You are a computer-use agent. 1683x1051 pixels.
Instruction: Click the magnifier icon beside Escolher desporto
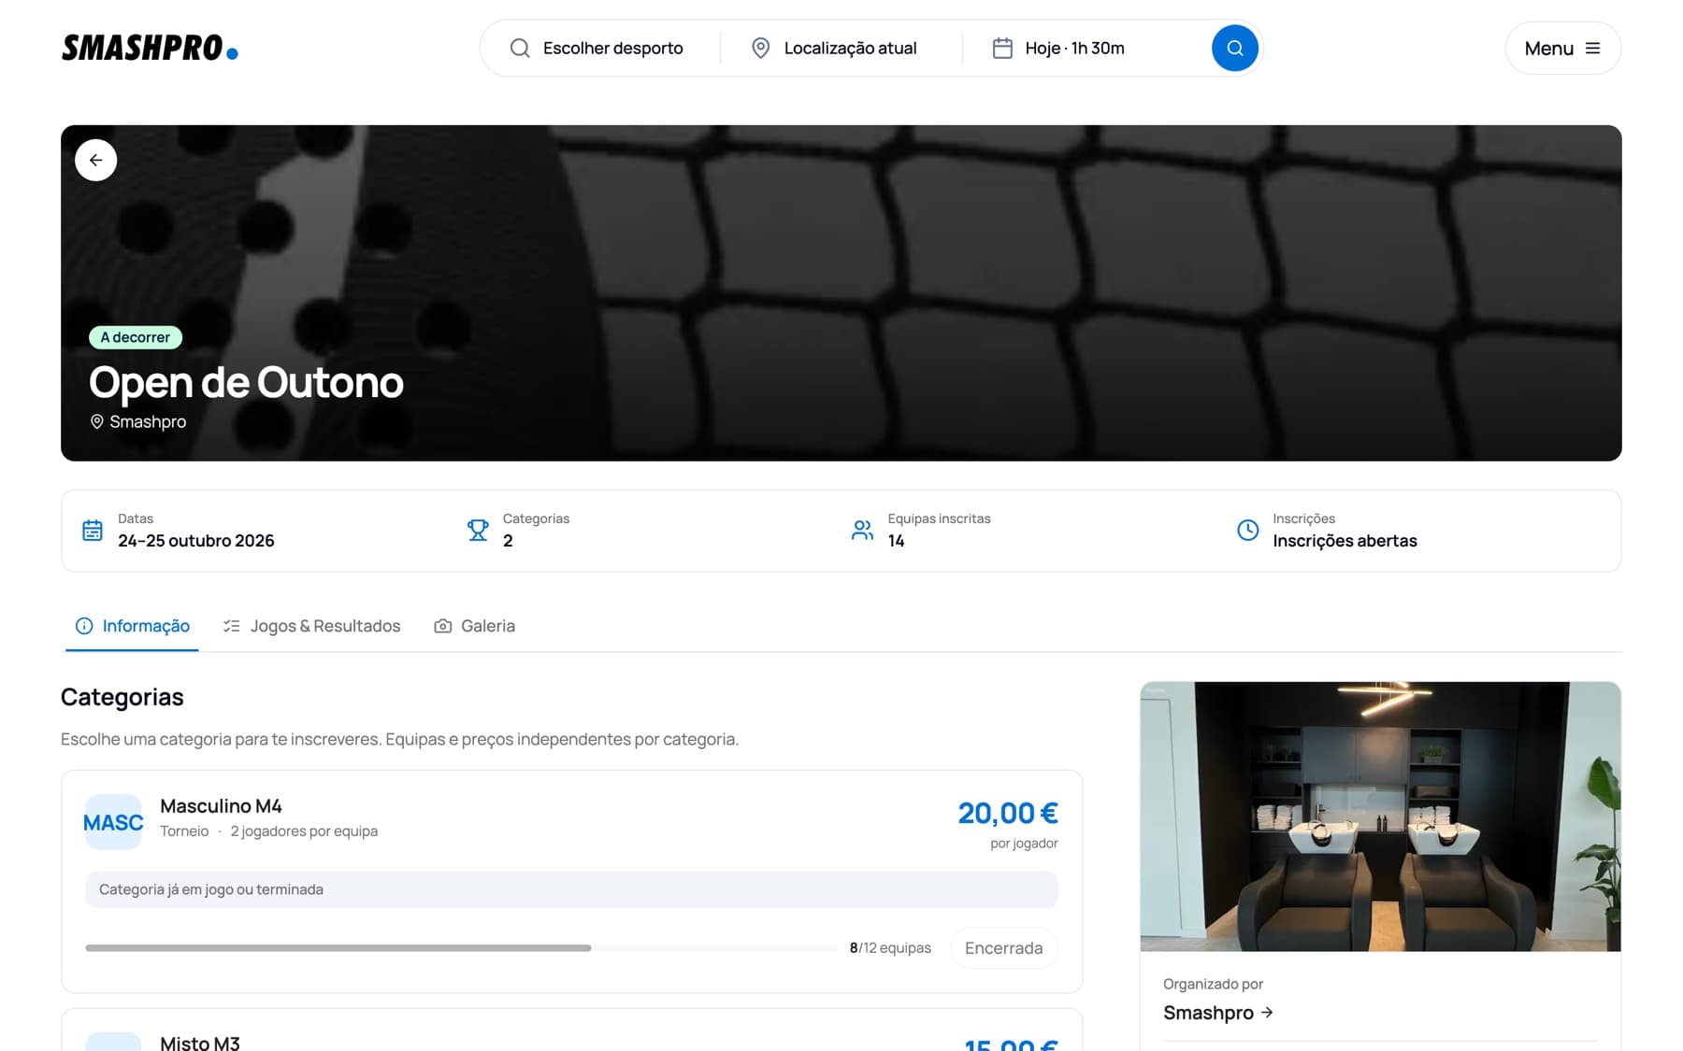click(x=520, y=48)
